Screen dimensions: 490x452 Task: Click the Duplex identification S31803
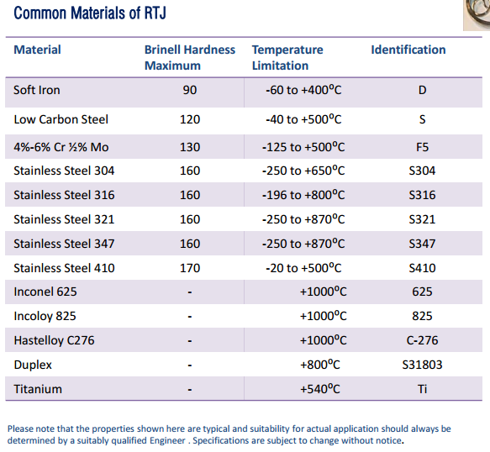point(422,365)
